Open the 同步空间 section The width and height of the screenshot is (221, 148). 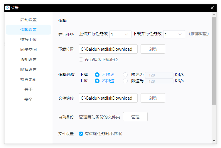click(x=28, y=50)
